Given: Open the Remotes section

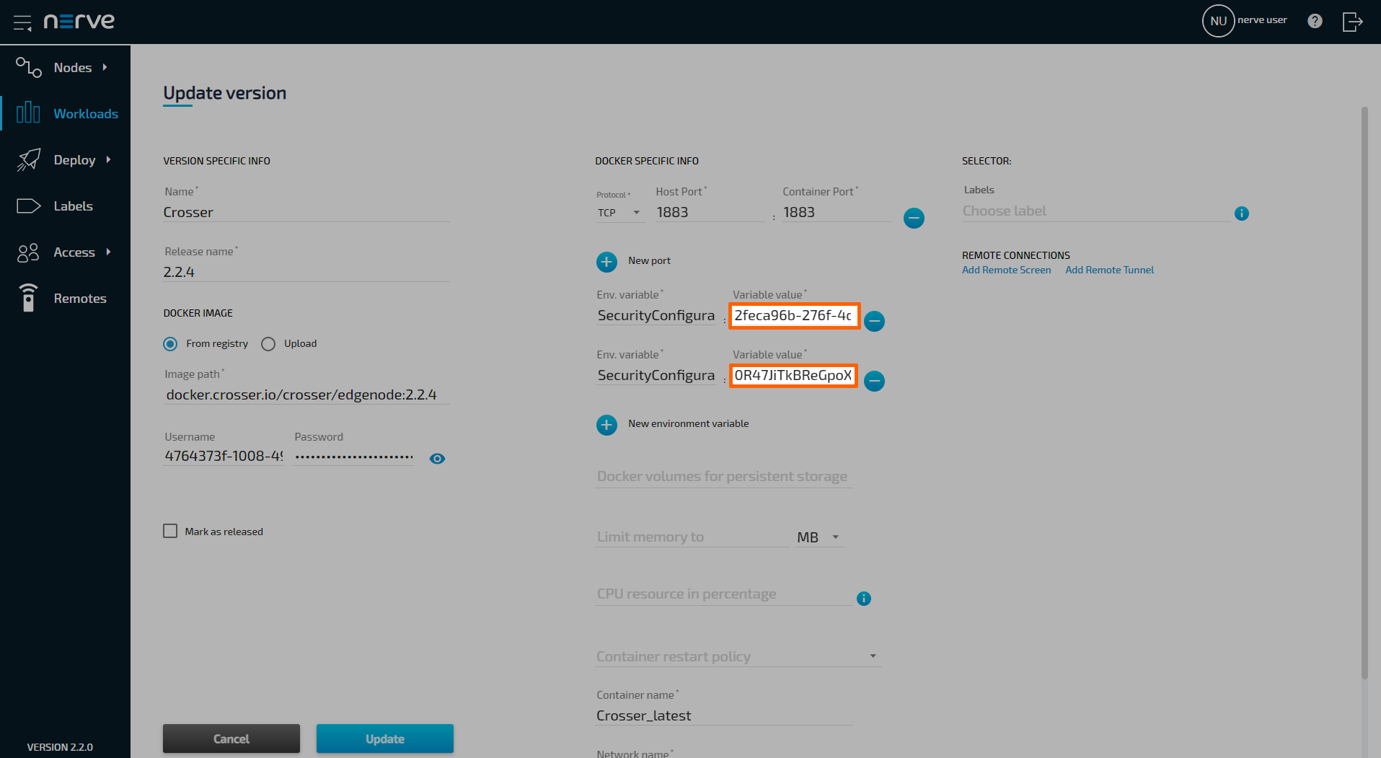Looking at the screenshot, I should (80, 298).
